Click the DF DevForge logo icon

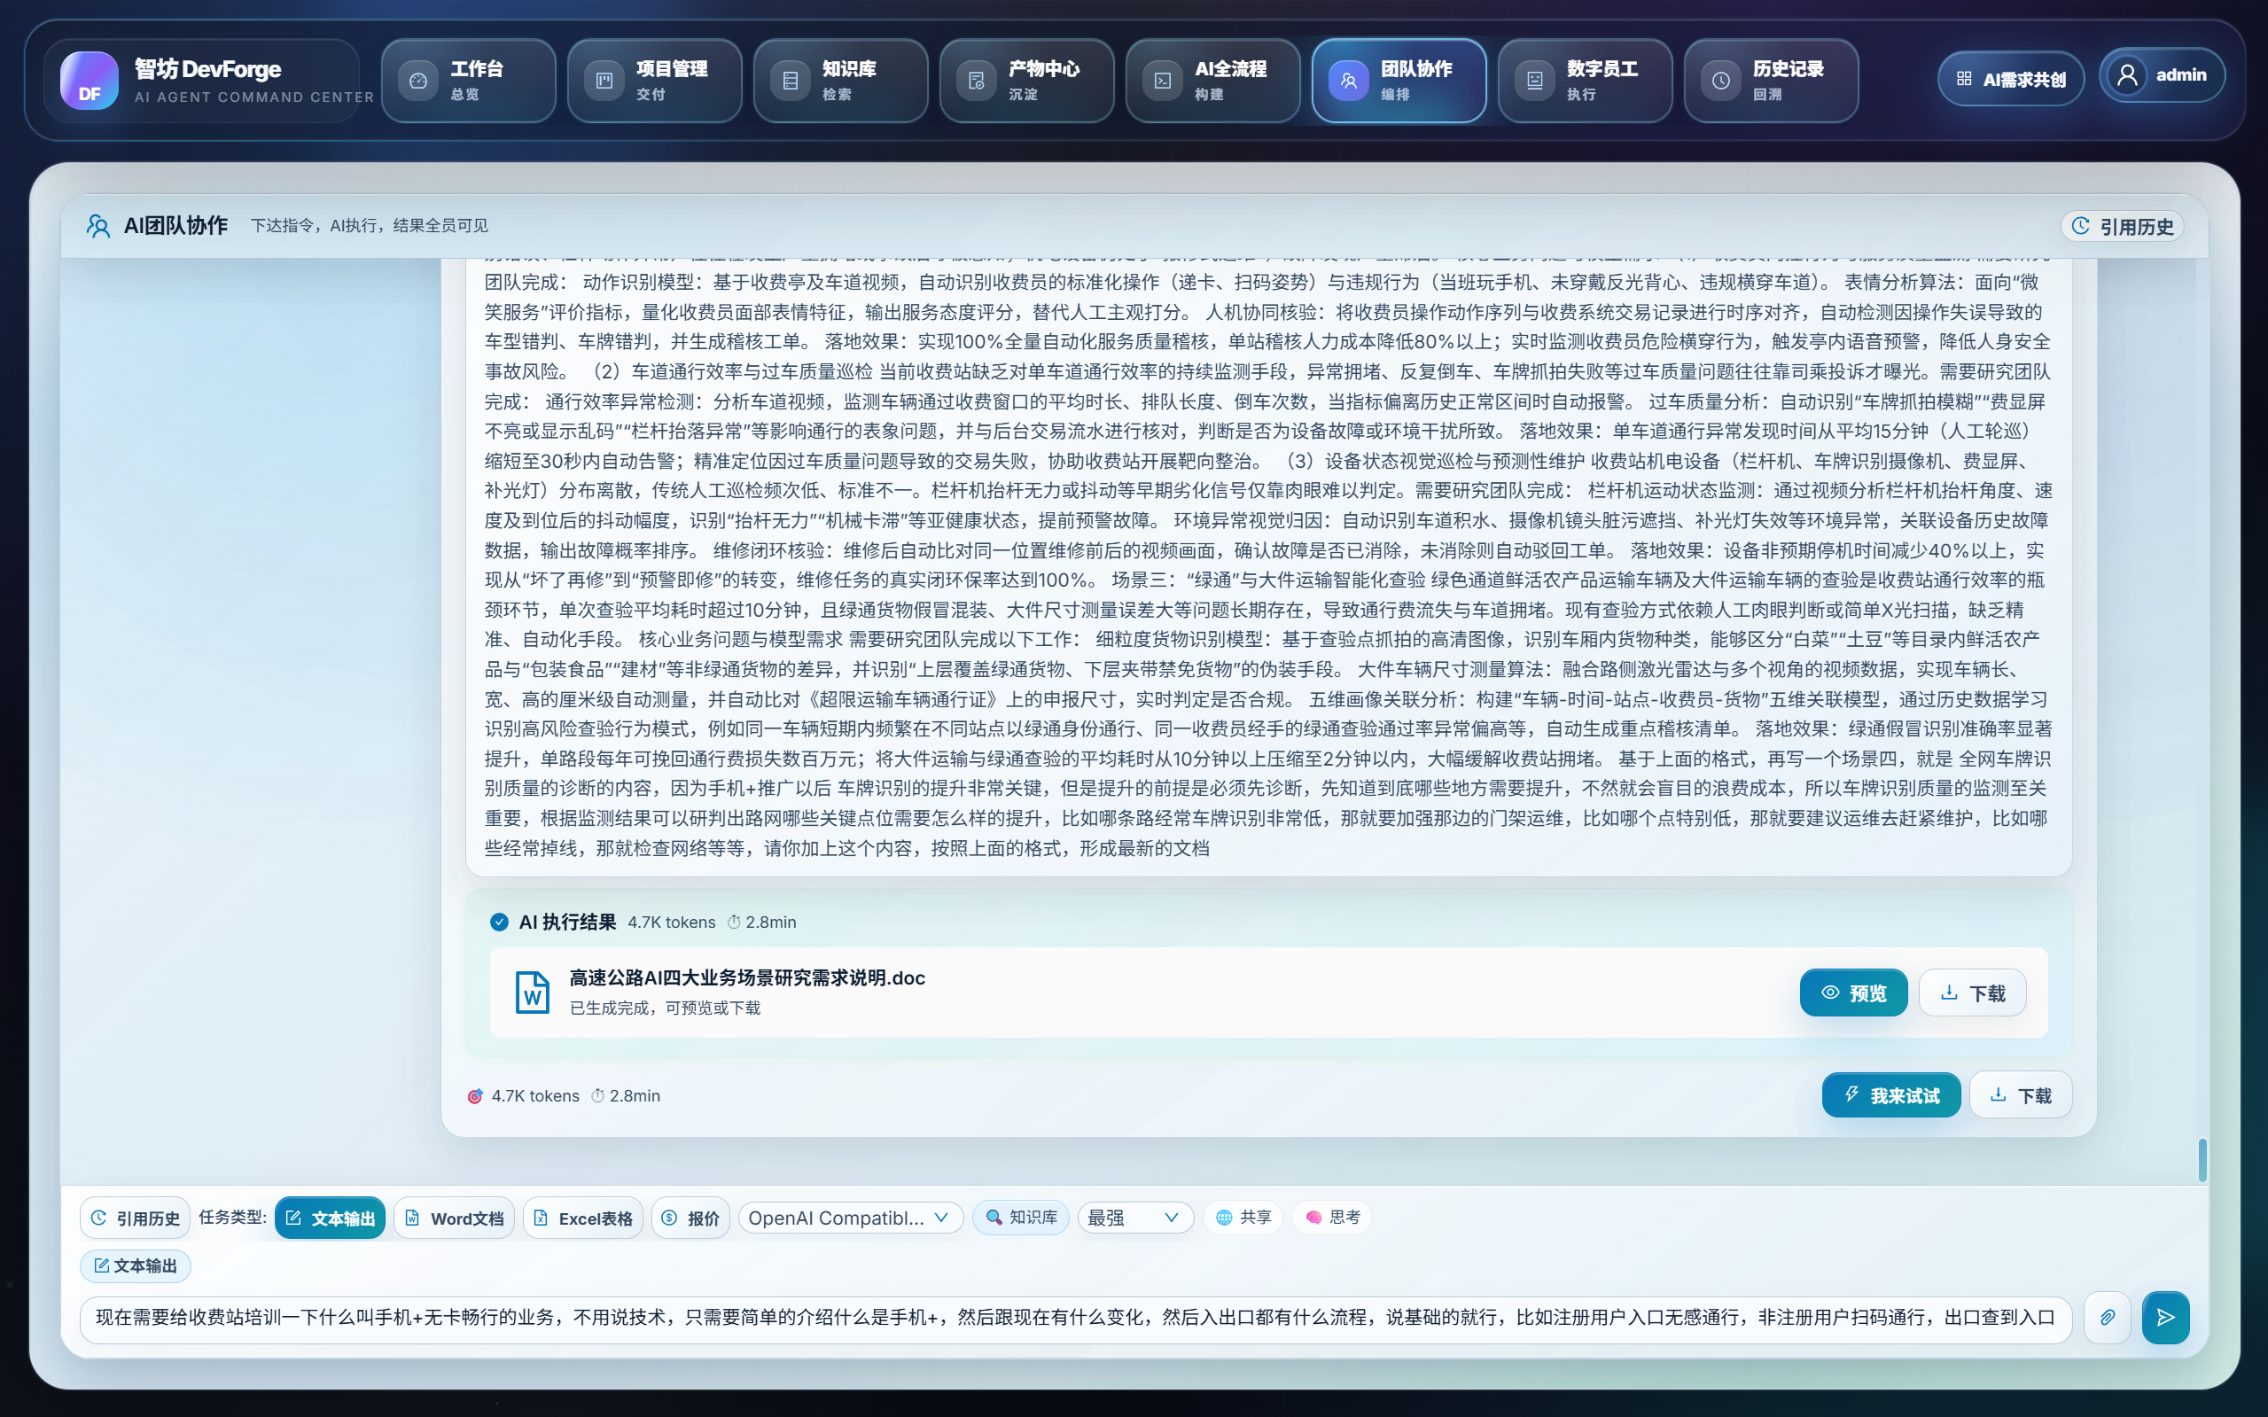point(89,81)
